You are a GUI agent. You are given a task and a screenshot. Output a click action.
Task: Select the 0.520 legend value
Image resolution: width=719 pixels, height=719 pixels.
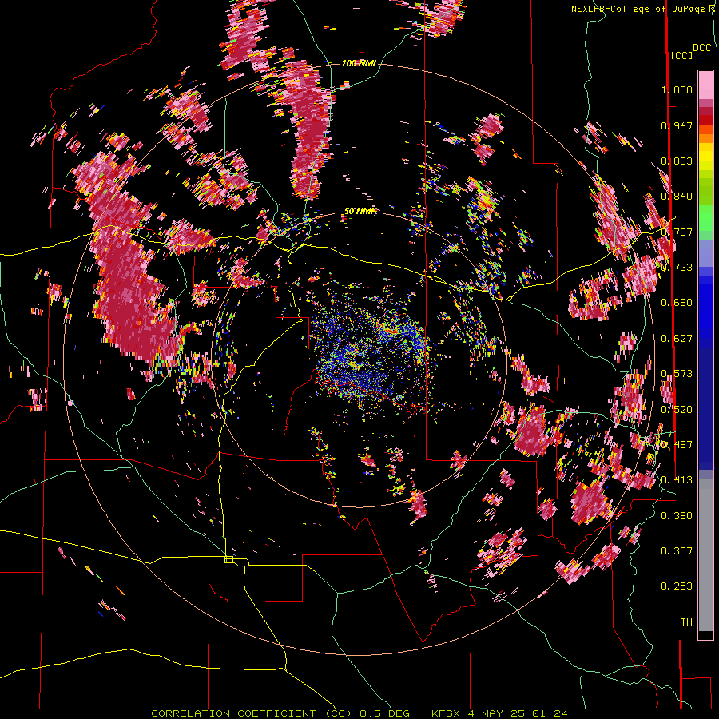677,410
